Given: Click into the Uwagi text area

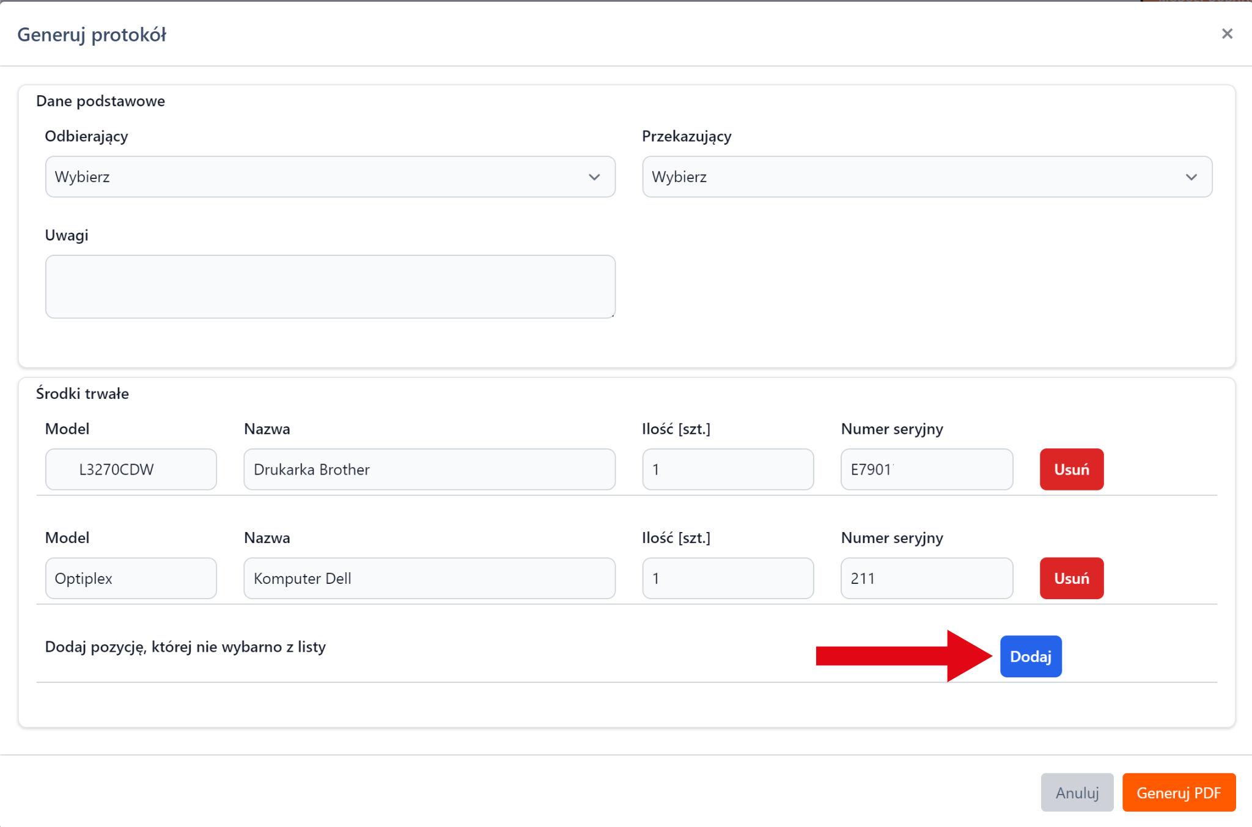Looking at the screenshot, I should (x=330, y=286).
